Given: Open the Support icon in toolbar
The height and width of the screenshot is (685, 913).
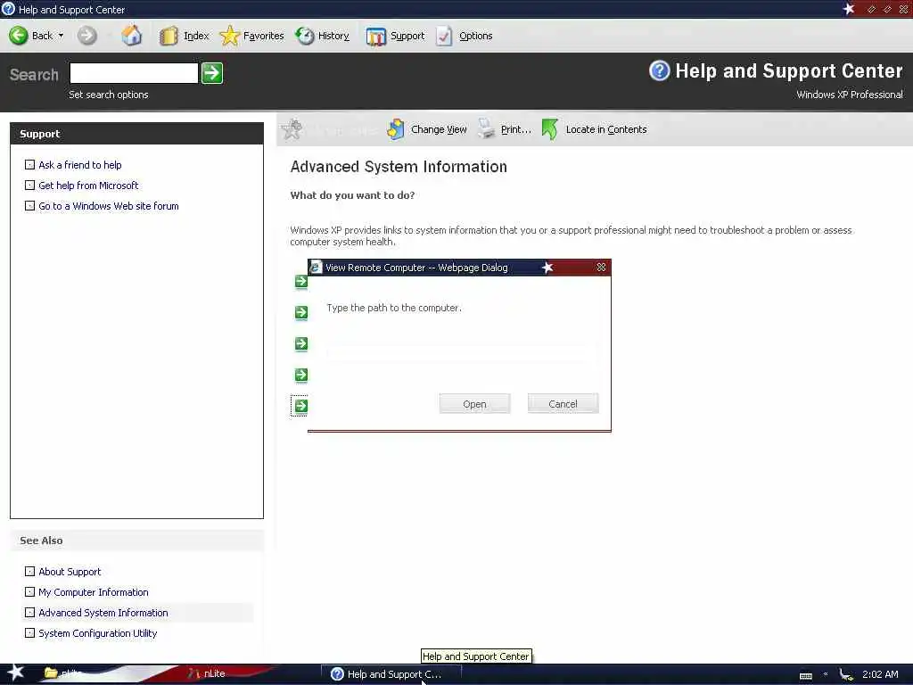Looking at the screenshot, I should 375,37.
